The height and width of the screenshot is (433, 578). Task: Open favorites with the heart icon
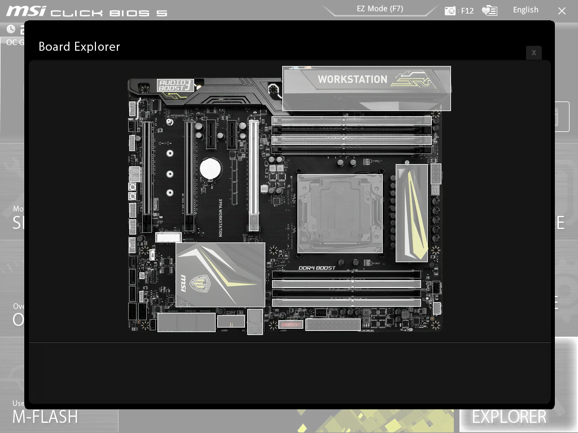tap(489, 10)
